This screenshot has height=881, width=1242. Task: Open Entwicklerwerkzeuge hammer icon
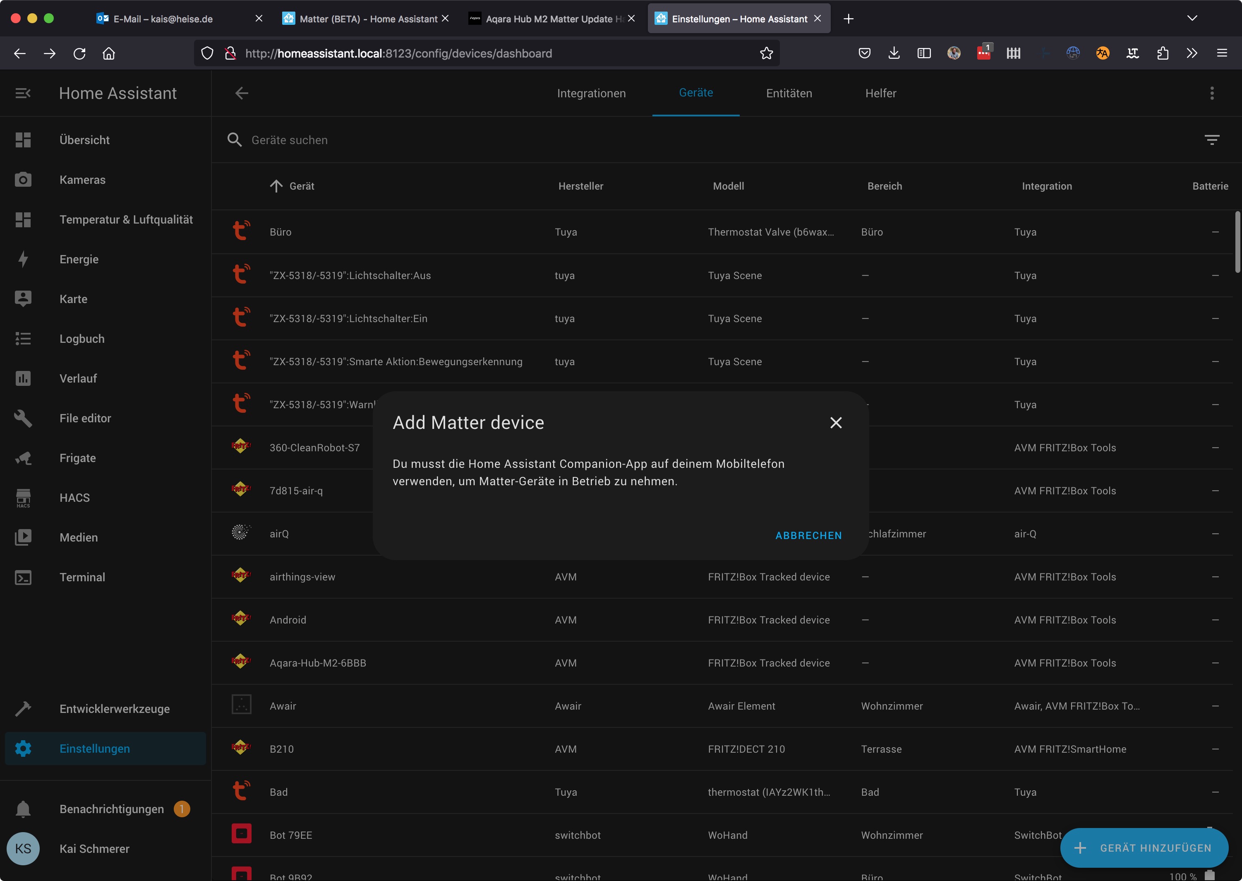(x=23, y=708)
